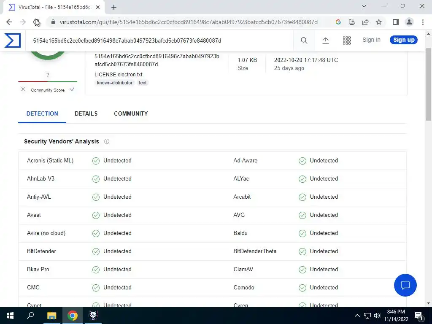Click the ALYac vendor name
Screen dimensions: 432x324
click(241, 179)
